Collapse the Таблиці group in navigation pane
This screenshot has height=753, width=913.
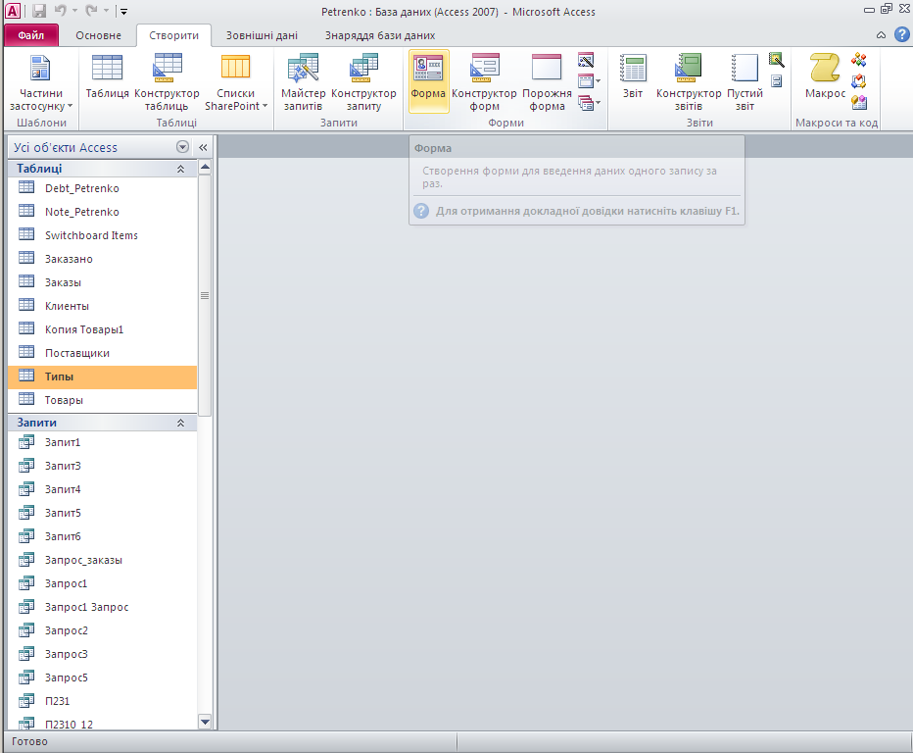(180, 169)
